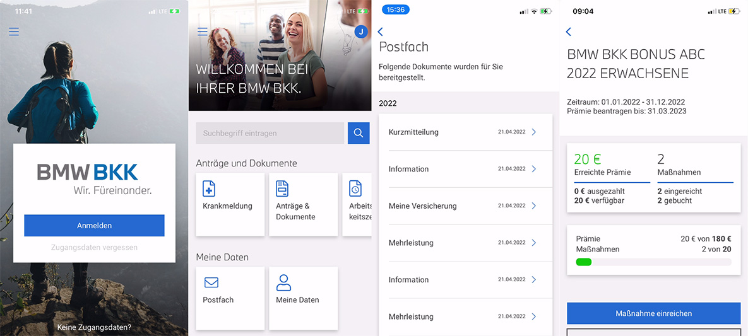The image size is (748, 336).
Task: Tap the 15:36 time pill
Action: click(396, 9)
